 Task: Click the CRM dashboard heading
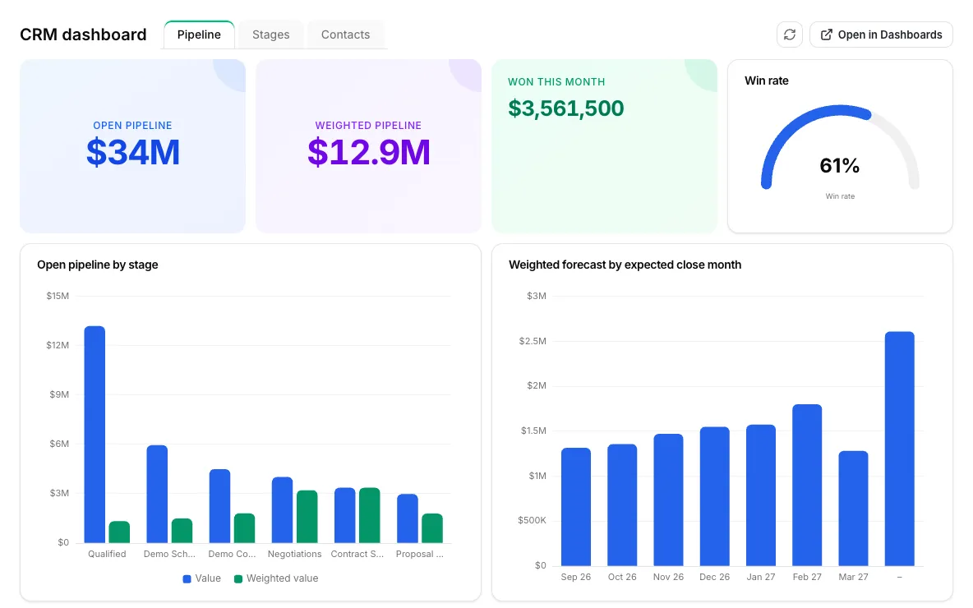[83, 35]
